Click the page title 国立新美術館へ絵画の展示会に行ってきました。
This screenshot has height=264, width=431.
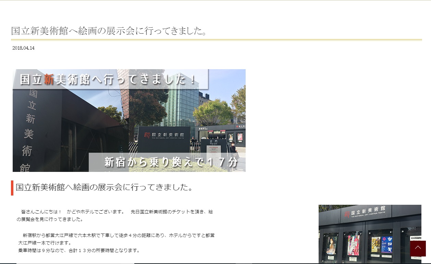click(x=109, y=31)
